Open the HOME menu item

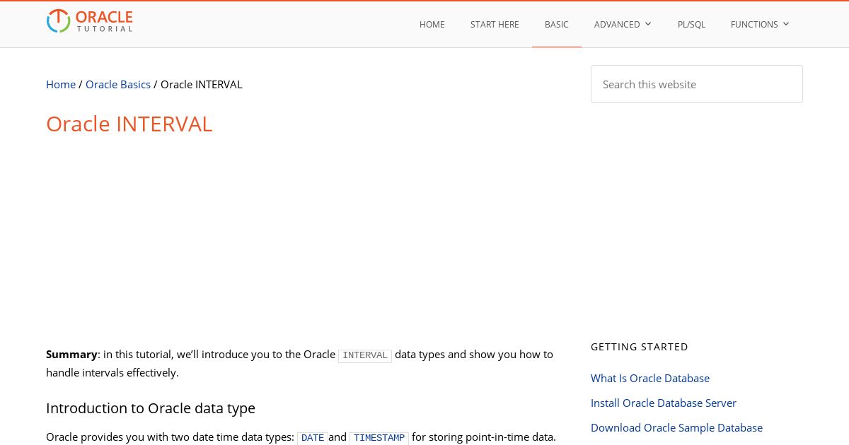pos(432,25)
